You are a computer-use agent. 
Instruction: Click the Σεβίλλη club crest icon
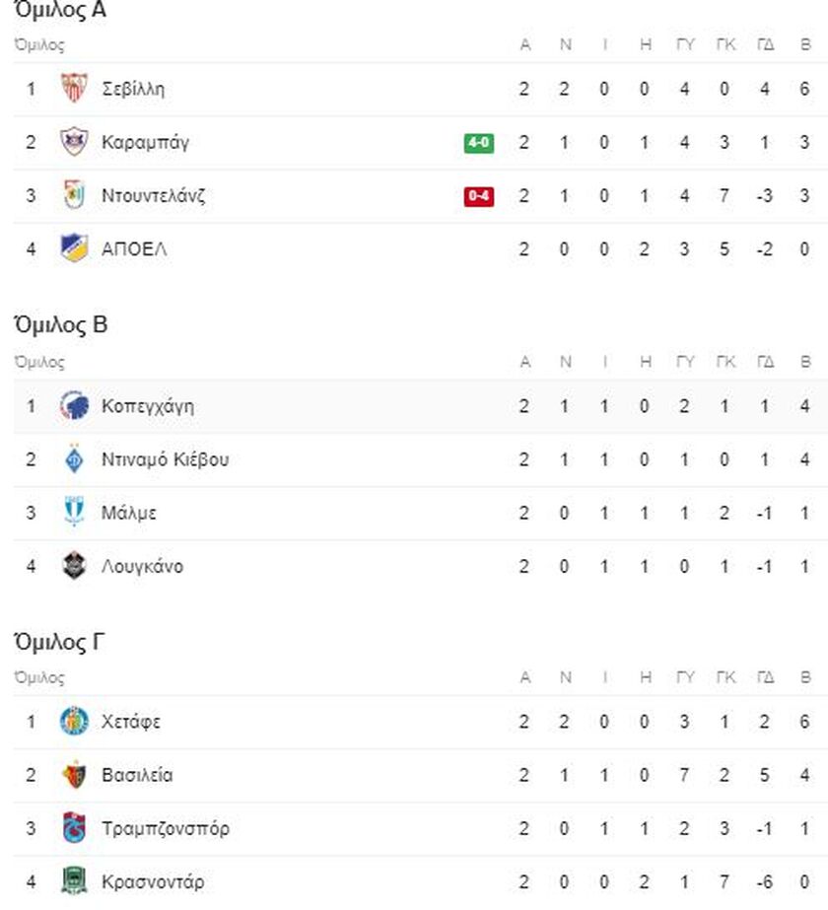(x=74, y=89)
